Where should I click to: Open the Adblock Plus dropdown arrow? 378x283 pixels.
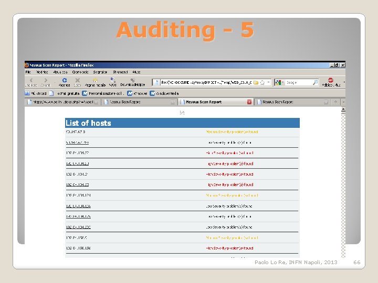344,82
